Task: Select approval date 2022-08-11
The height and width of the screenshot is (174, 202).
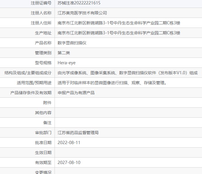Action: (69, 143)
